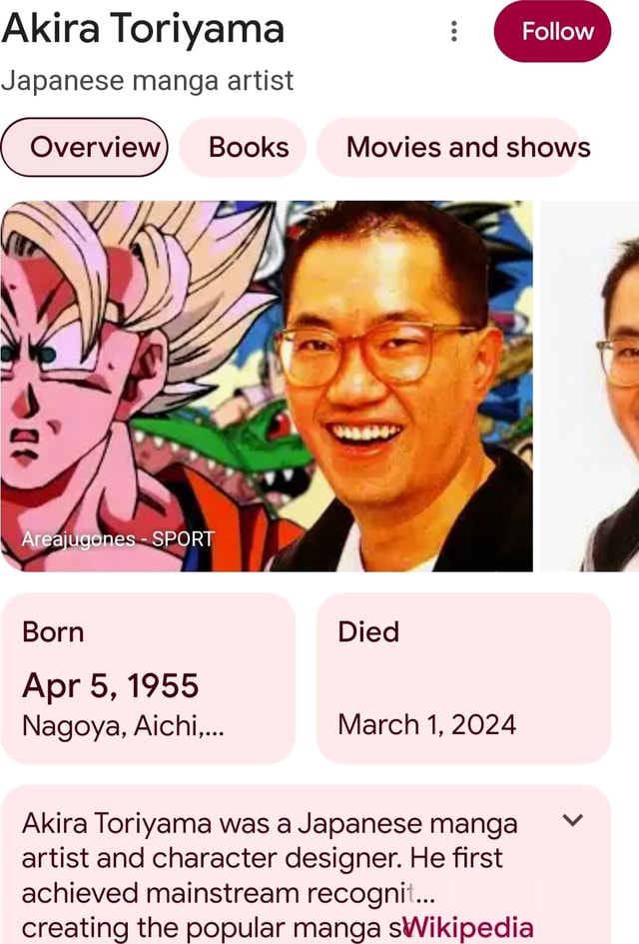Tap the Apr 5, 1955 birth date
This screenshot has width=639, height=944.
[111, 685]
